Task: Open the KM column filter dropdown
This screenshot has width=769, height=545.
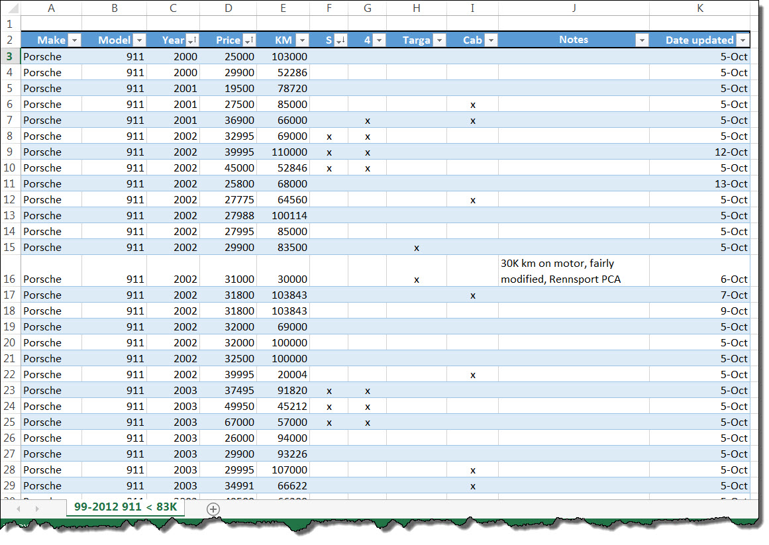Action: click(x=303, y=40)
